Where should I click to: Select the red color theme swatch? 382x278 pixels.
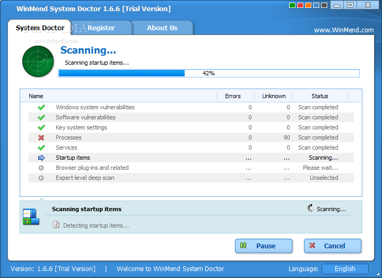click(x=300, y=5)
